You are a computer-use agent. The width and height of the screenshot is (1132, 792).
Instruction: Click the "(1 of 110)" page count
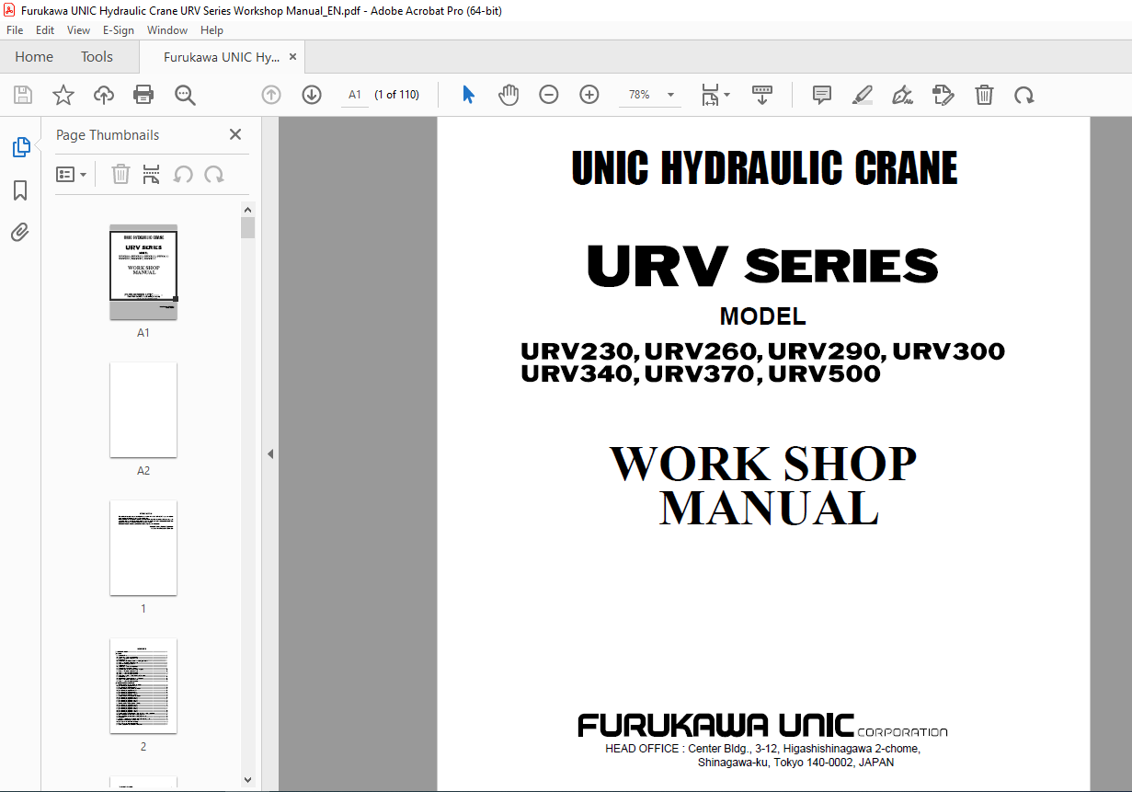(x=397, y=95)
